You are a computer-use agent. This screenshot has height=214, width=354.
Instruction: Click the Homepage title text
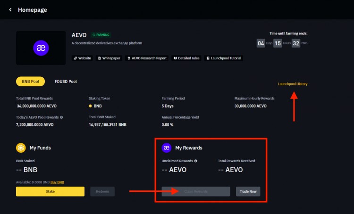[x=33, y=10]
